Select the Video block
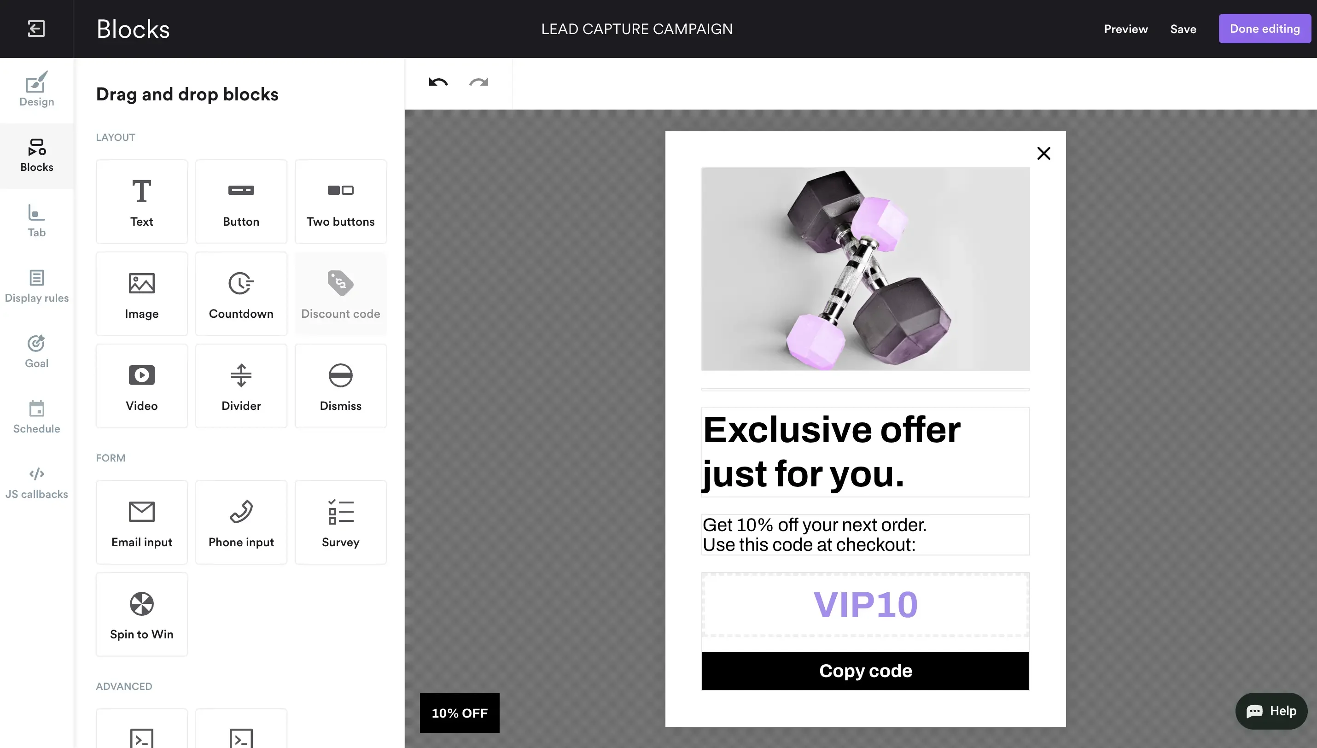The width and height of the screenshot is (1317, 748). point(142,386)
